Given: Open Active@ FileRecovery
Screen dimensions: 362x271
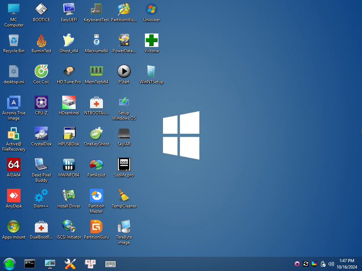Looking at the screenshot, I should click(x=14, y=139).
